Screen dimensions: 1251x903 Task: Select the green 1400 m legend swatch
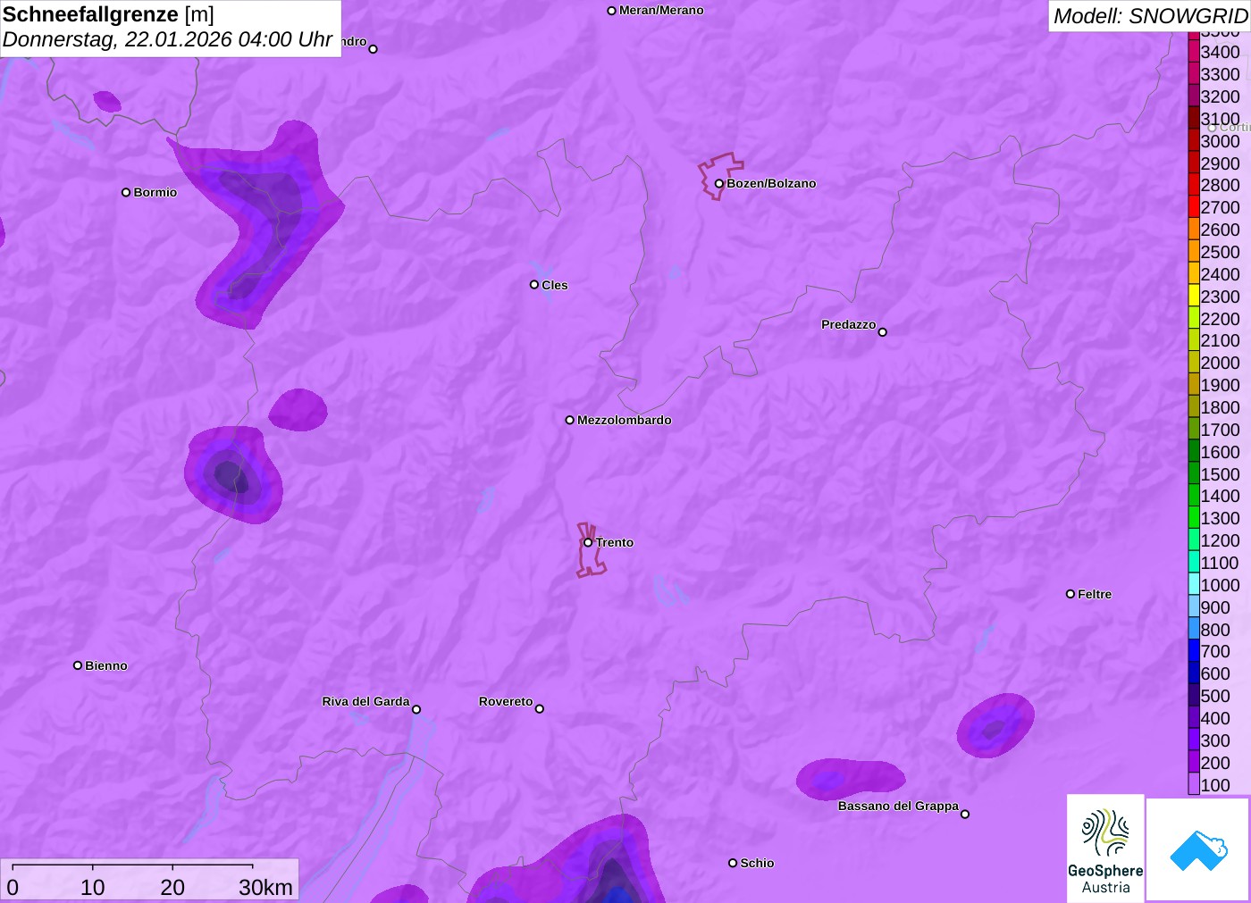click(x=1194, y=496)
